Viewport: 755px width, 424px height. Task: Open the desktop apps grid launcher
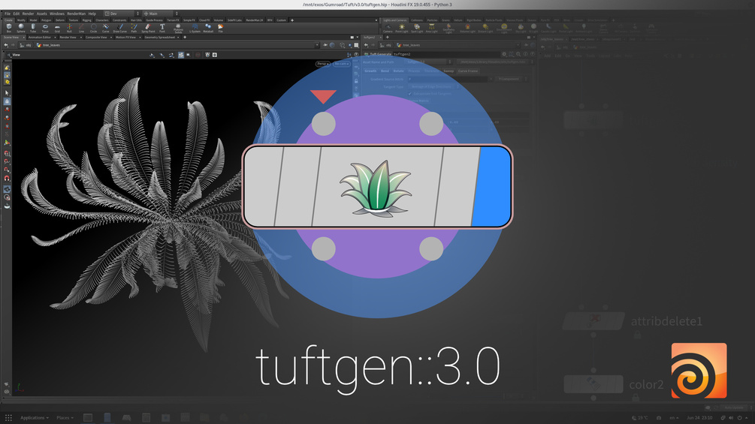[8, 418]
